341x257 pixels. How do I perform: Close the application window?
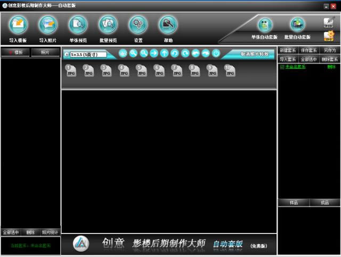[x=333, y=6]
